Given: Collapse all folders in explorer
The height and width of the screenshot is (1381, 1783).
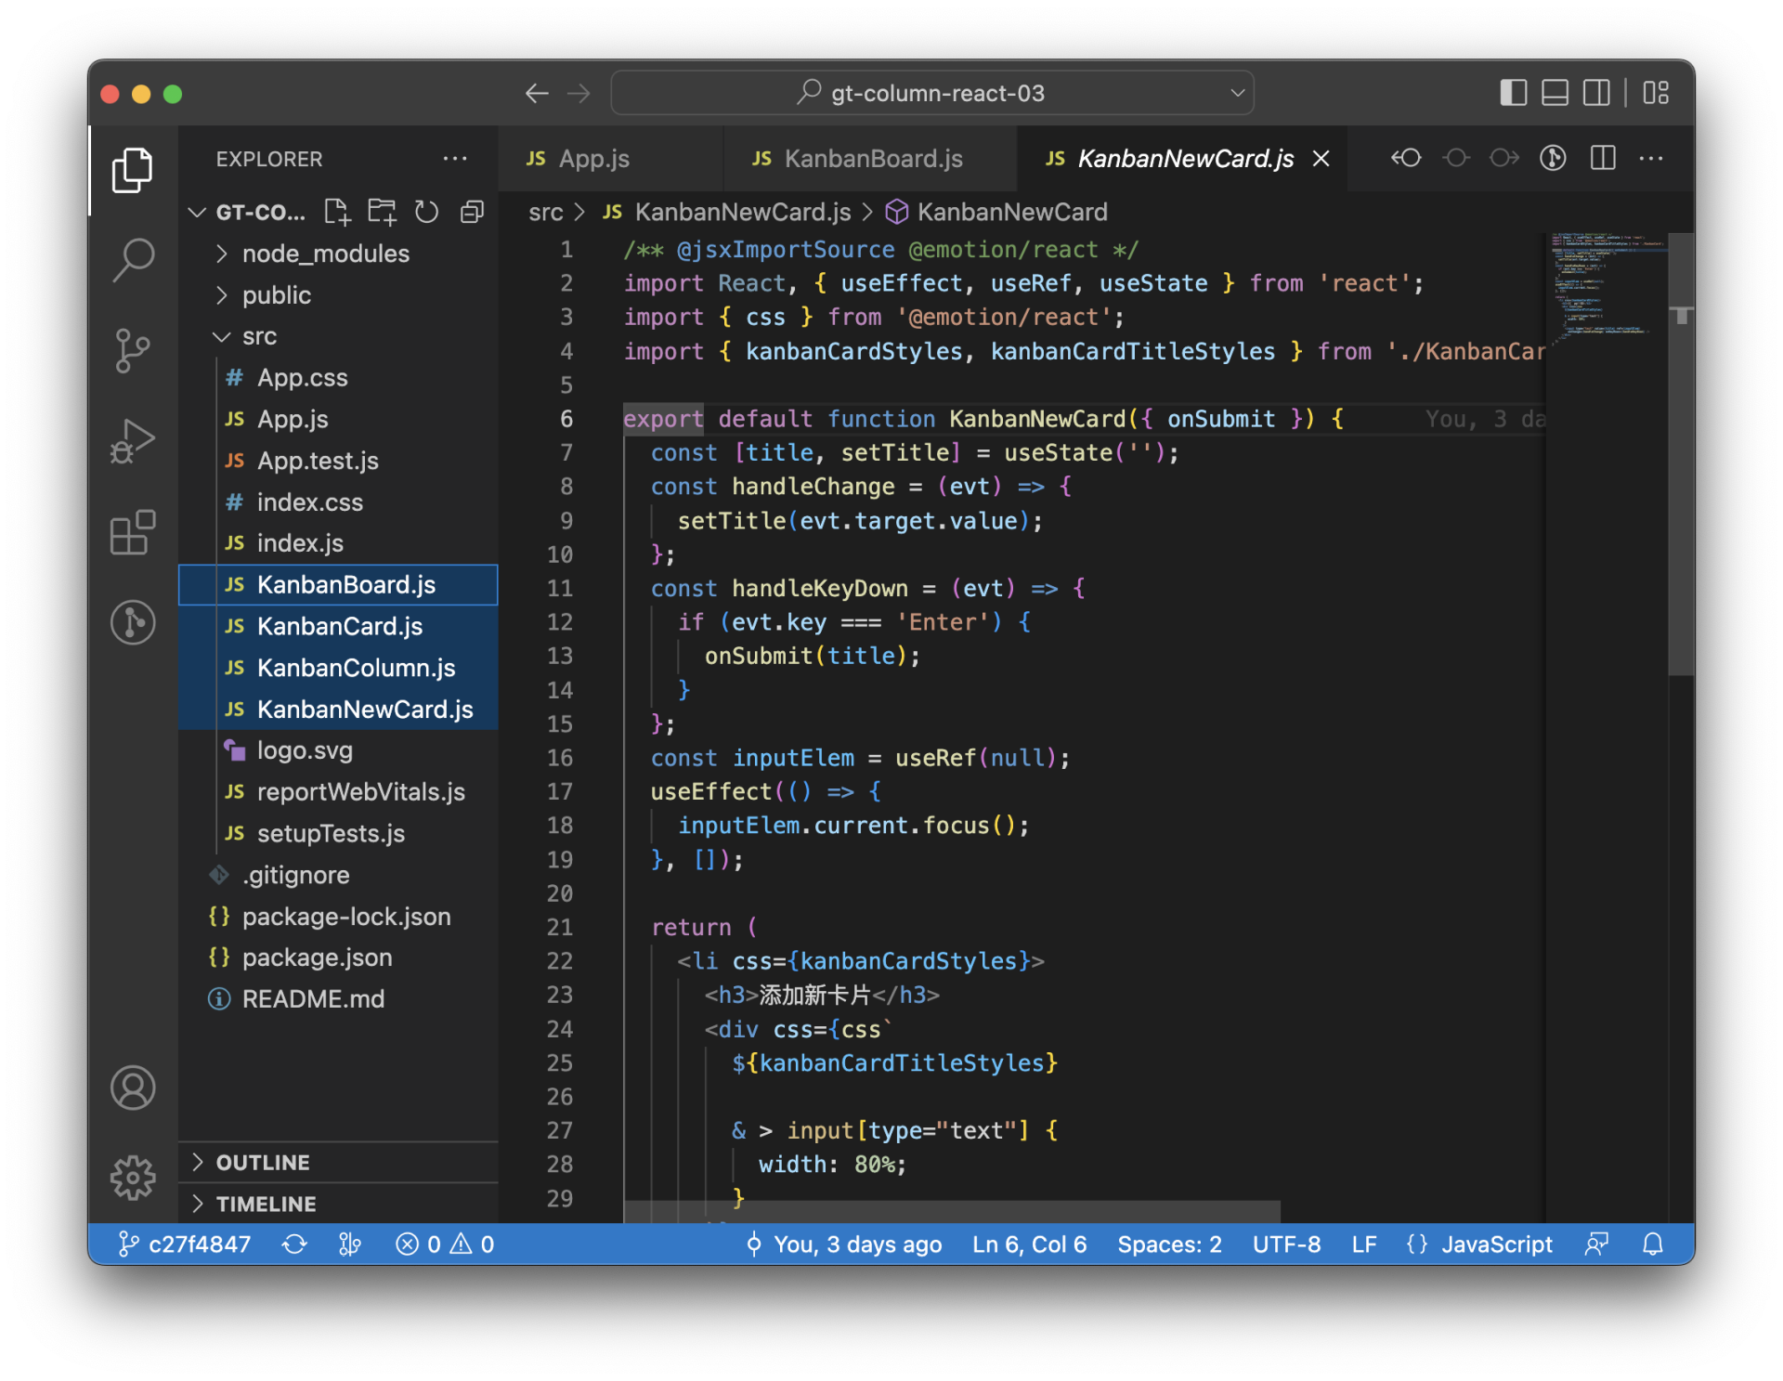Looking at the screenshot, I should [472, 212].
